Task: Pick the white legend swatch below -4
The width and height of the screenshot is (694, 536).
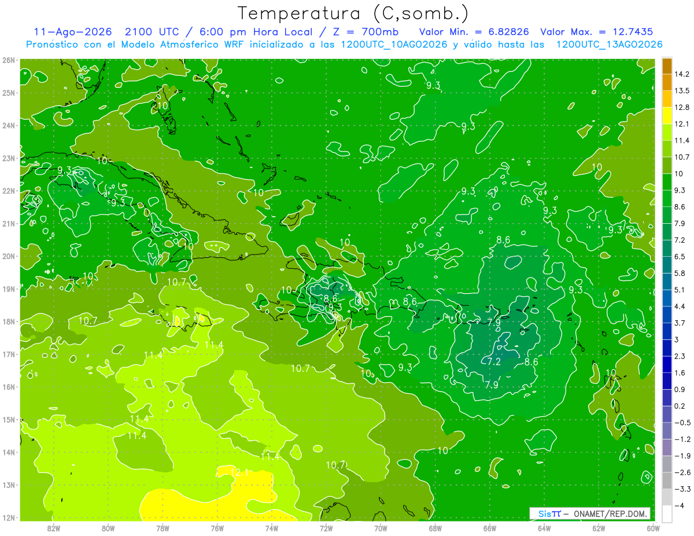Action: (667, 513)
